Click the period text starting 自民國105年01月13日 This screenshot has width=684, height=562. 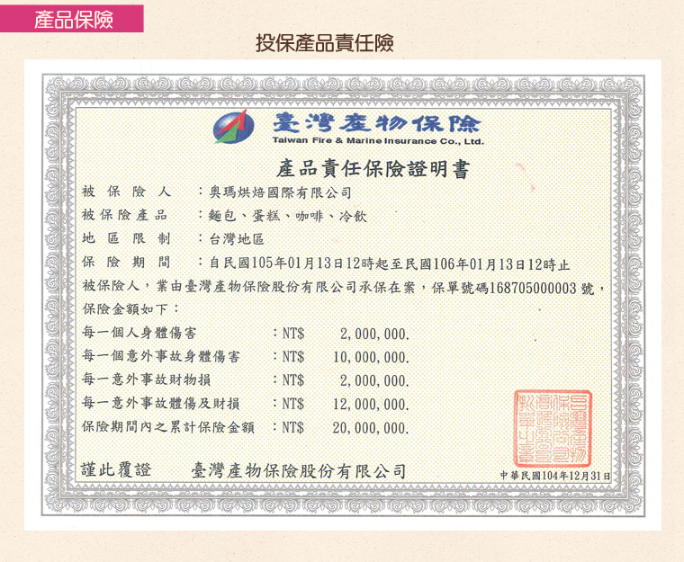pyautogui.click(x=390, y=263)
